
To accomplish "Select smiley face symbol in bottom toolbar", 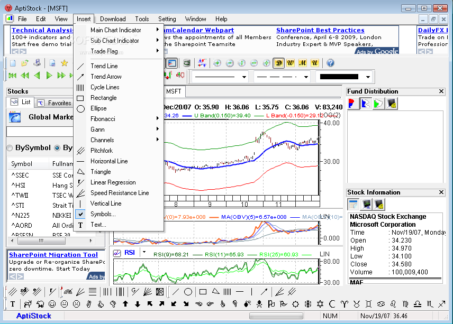I will click(52, 304).
